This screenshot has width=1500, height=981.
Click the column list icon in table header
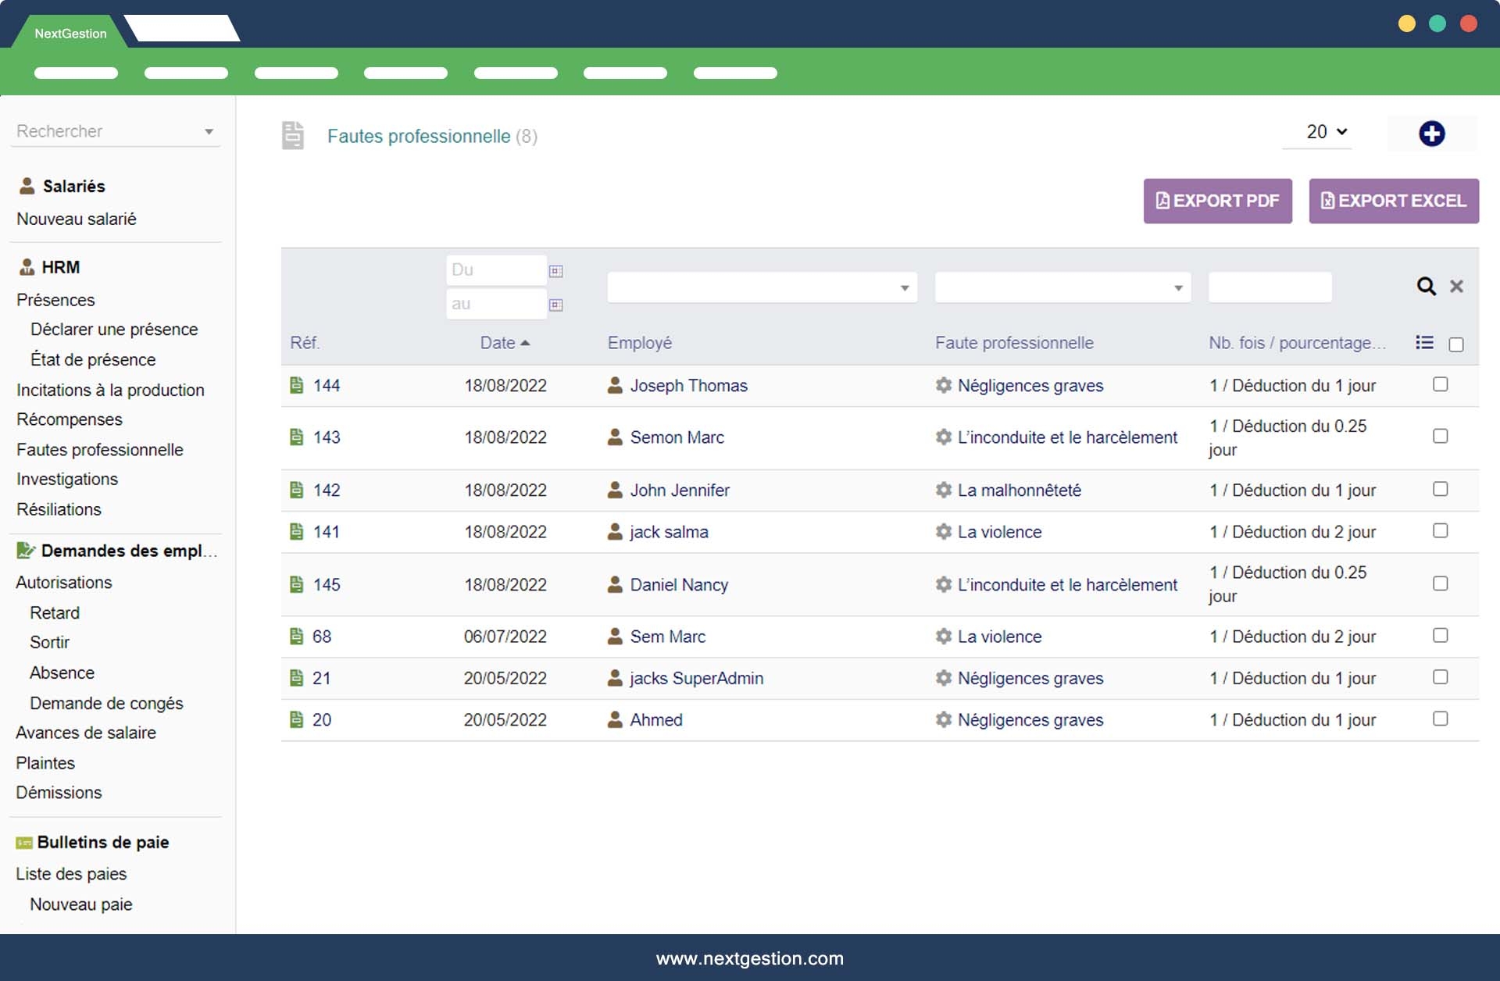(x=1424, y=343)
